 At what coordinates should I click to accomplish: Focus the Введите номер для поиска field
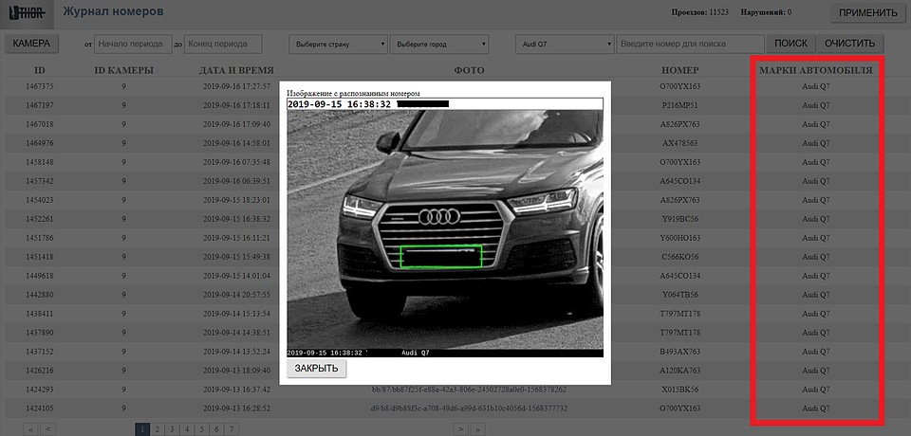pos(690,45)
